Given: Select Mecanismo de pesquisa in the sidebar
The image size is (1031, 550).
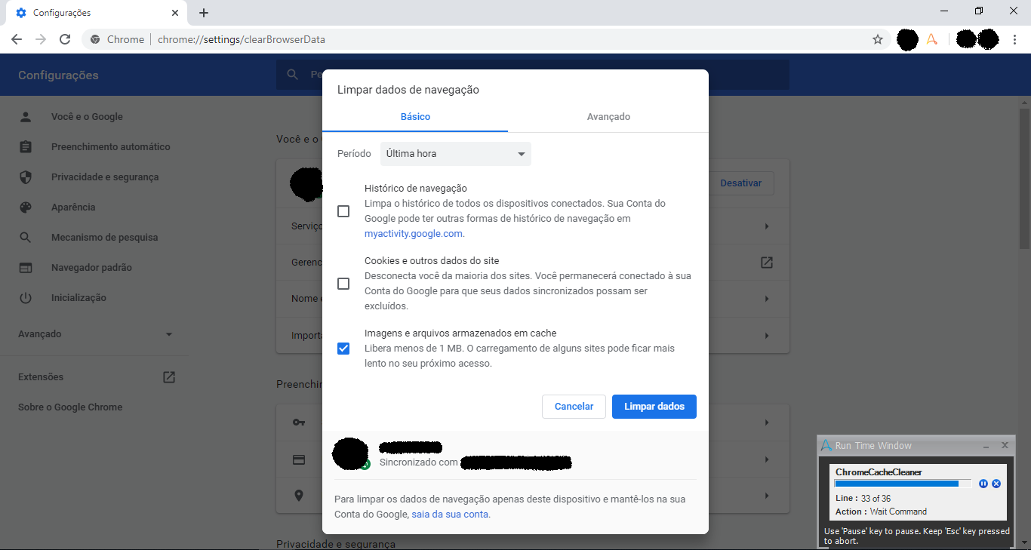Looking at the screenshot, I should pos(105,238).
